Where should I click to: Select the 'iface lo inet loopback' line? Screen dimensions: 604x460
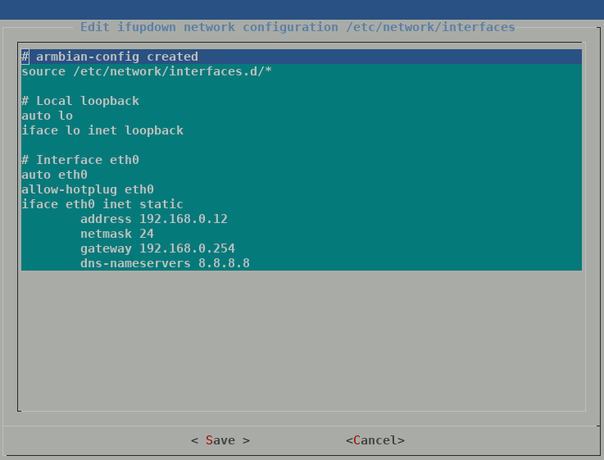(x=102, y=130)
